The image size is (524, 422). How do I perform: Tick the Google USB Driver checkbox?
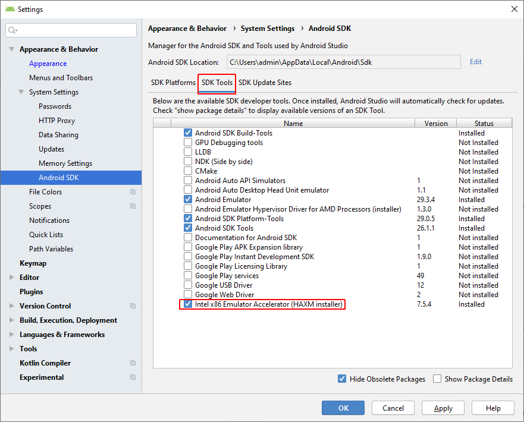188,285
